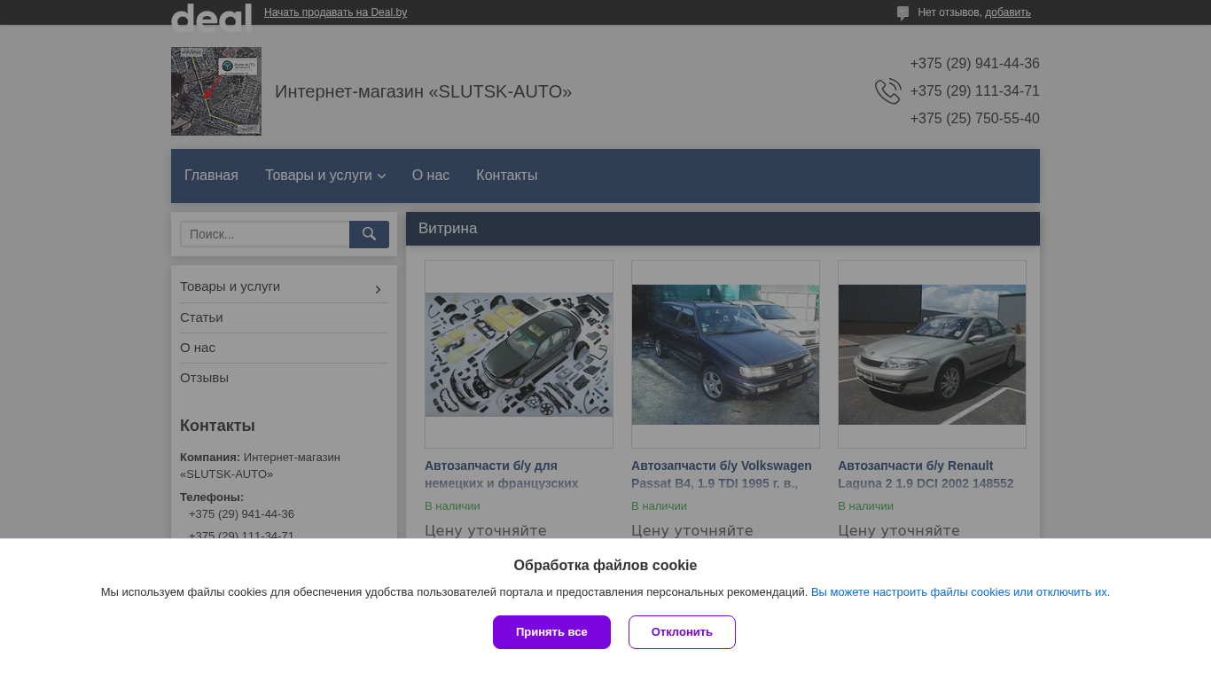
Task: Click header phone number +375 (25) 750-55-40
Action: [x=974, y=119]
